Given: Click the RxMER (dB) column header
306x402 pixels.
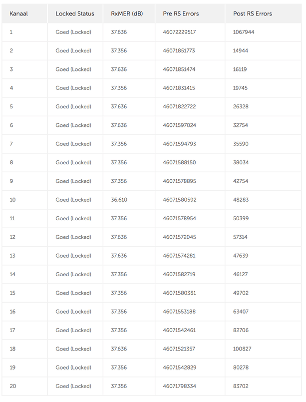Looking at the screenshot, I should point(127,13).
